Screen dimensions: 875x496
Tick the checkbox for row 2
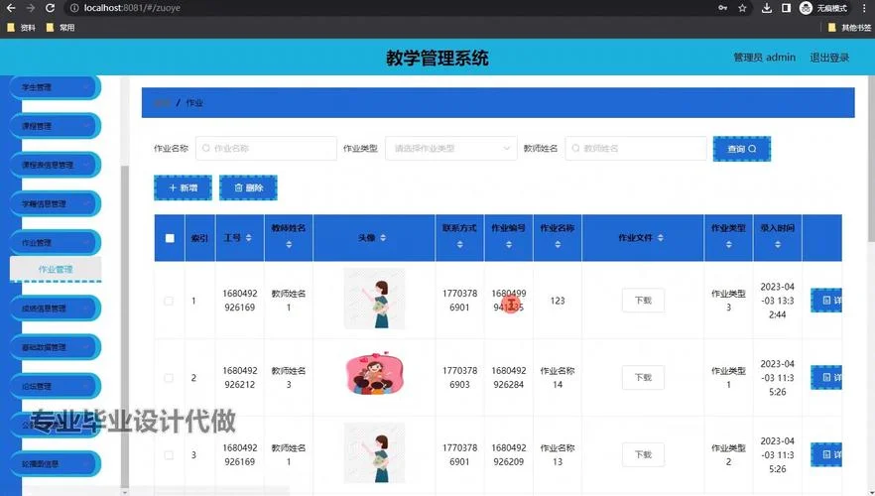(169, 378)
